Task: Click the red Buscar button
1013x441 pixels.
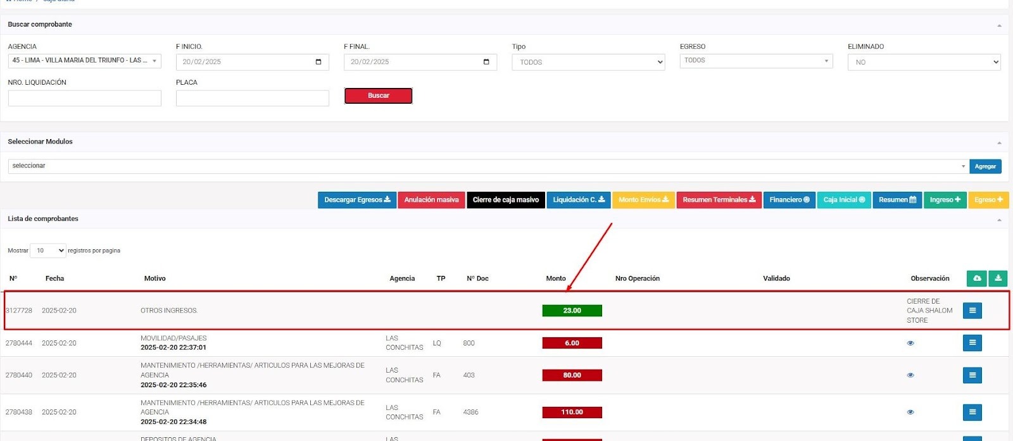Action: point(378,96)
